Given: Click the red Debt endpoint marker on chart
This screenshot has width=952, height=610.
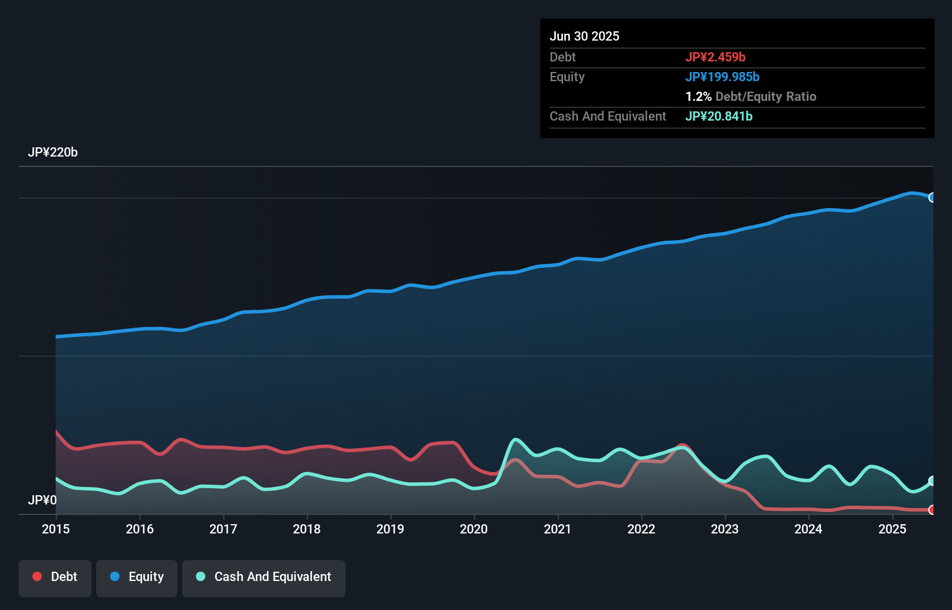Looking at the screenshot, I should (x=932, y=510).
